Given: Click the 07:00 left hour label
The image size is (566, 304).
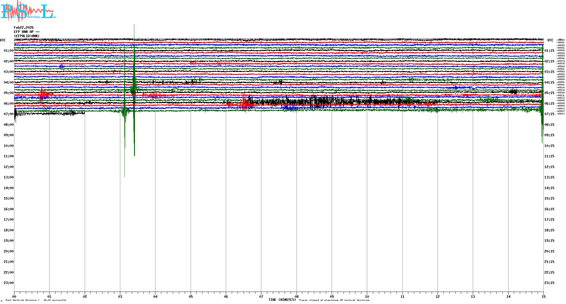Looking at the screenshot, I should pyautogui.click(x=8, y=114).
